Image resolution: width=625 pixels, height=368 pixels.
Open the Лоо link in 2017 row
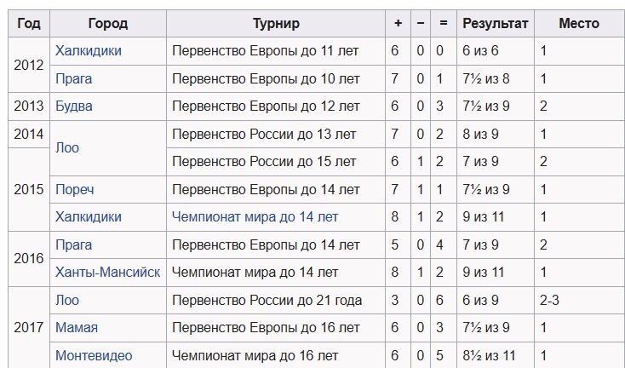coord(67,300)
